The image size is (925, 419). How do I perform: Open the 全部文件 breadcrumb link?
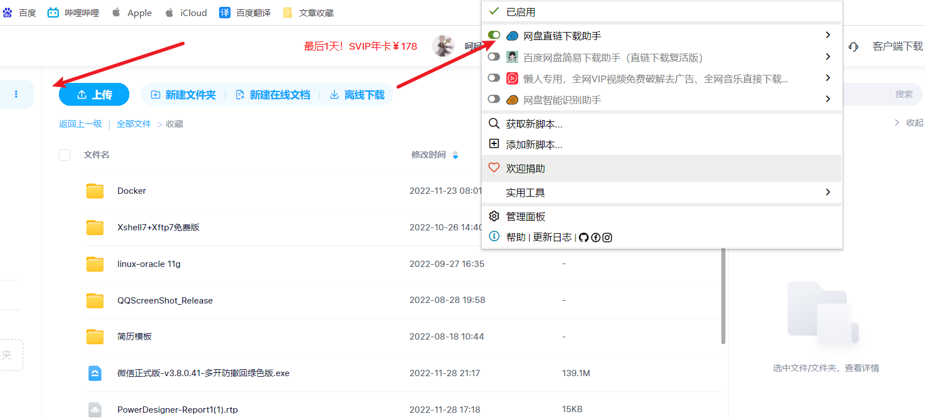pyautogui.click(x=134, y=124)
